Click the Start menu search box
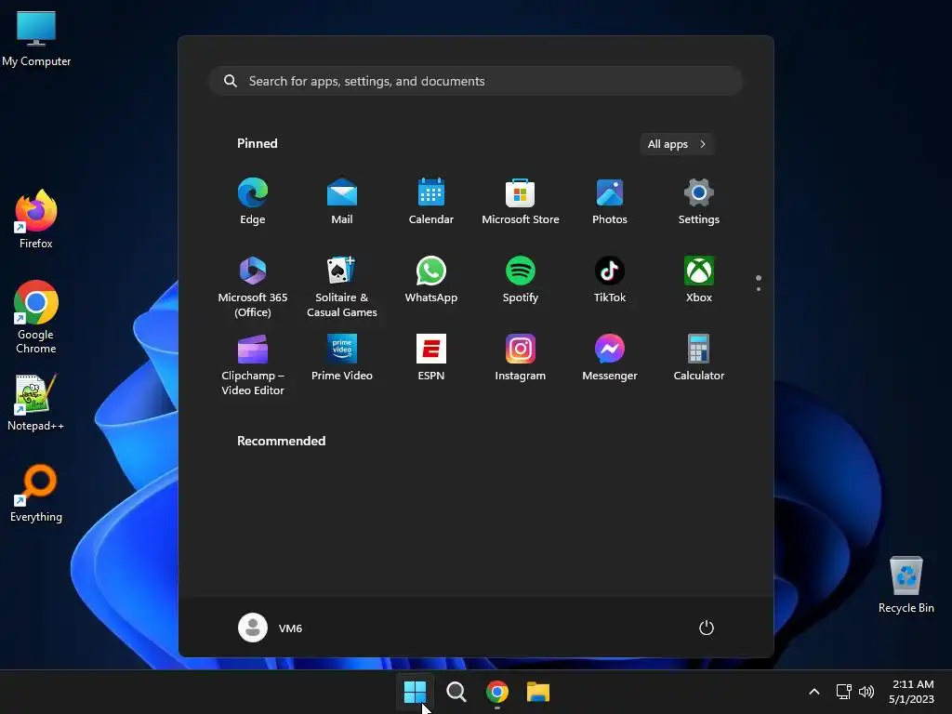The image size is (952, 714). pyautogui.click(x=476, y=81)
